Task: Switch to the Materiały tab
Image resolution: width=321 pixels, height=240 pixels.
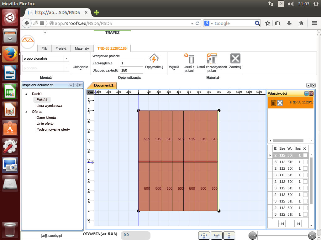Action: 82,48
